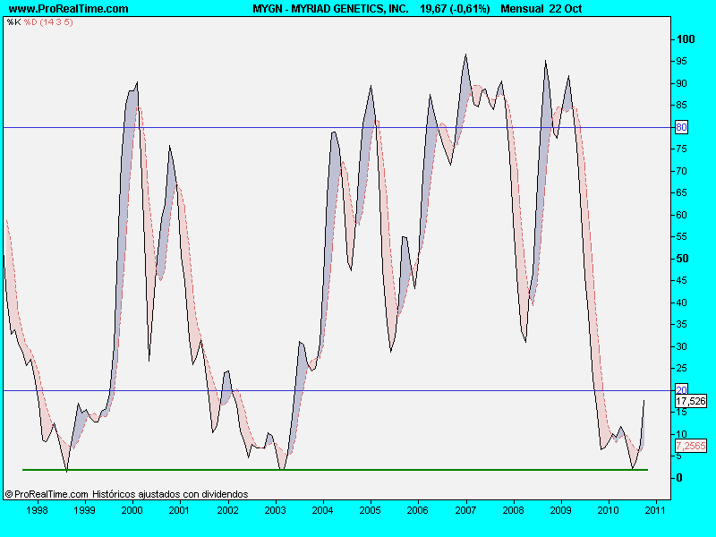This screenshot has width=716, height=537.
Task: Select the %K indicator label
Action: click(x=13, y=21)
